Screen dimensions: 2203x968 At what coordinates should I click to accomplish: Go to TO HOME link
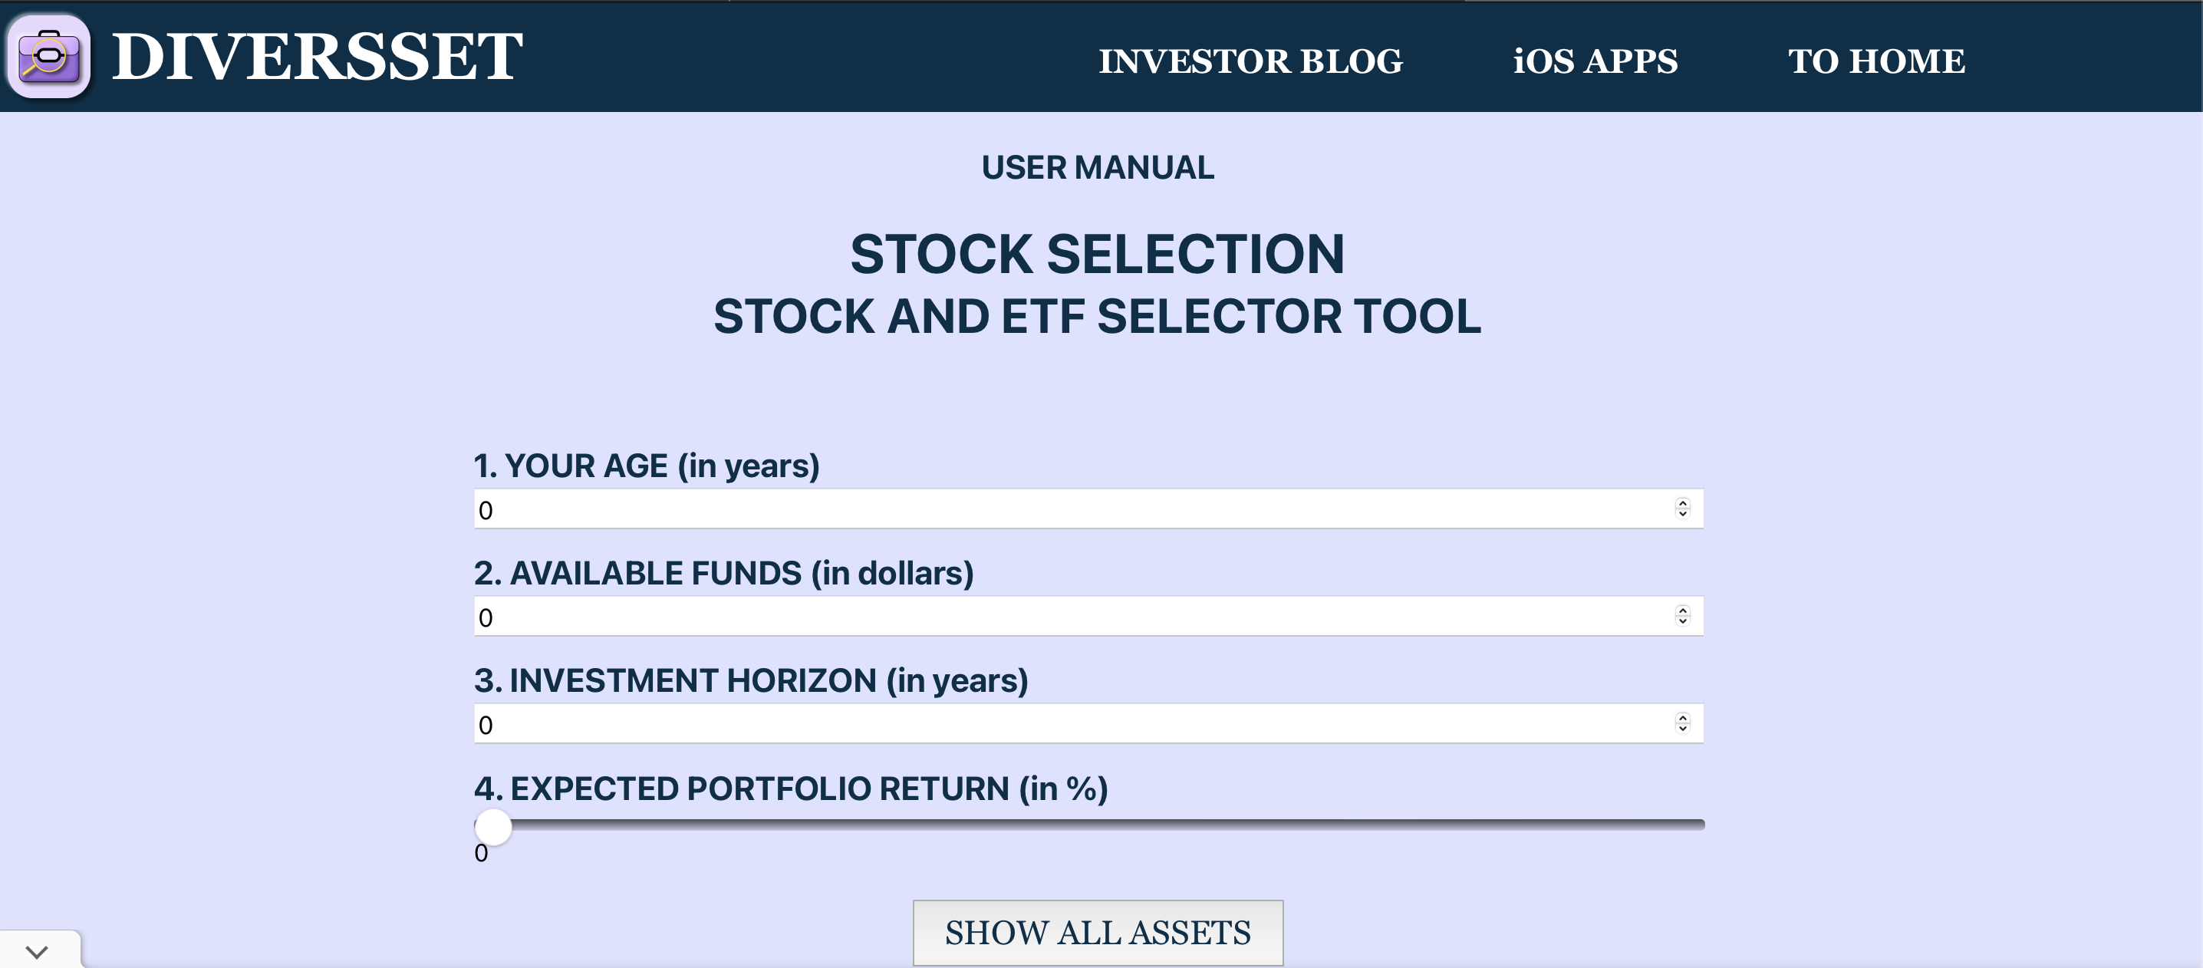1876,61
